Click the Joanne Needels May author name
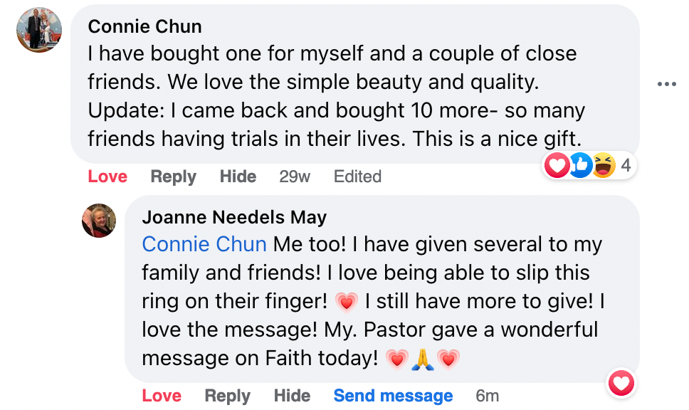689x410 pixels. tap(234, 217)
